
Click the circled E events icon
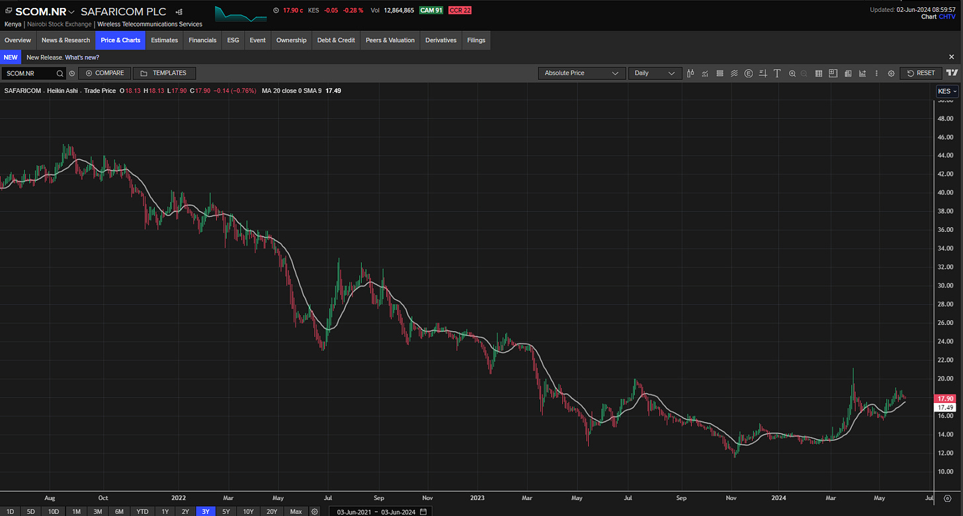(x=749, y=73)
